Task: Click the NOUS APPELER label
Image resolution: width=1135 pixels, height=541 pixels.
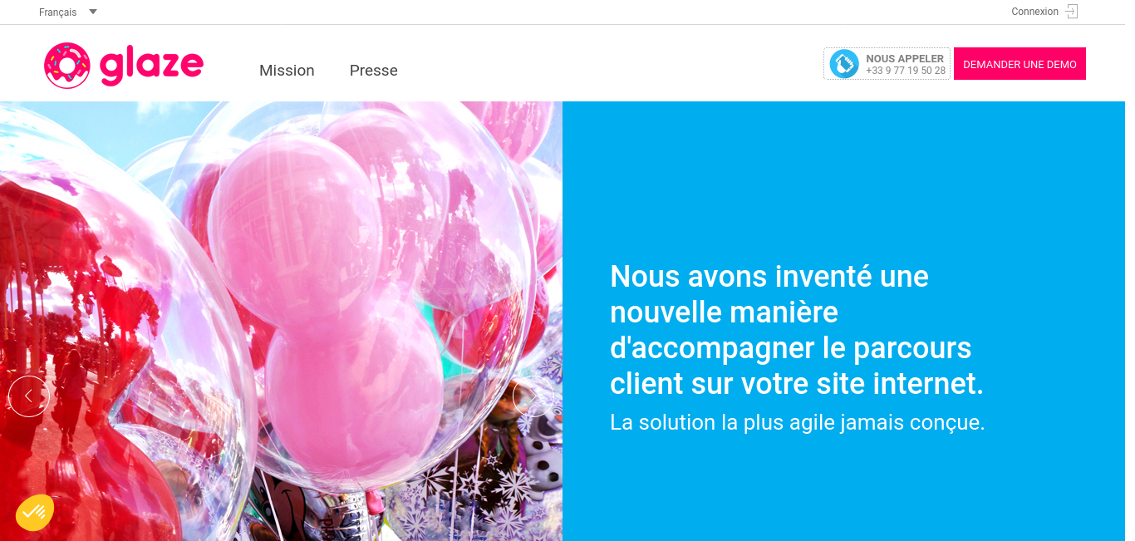Action: tap(905, 59)
